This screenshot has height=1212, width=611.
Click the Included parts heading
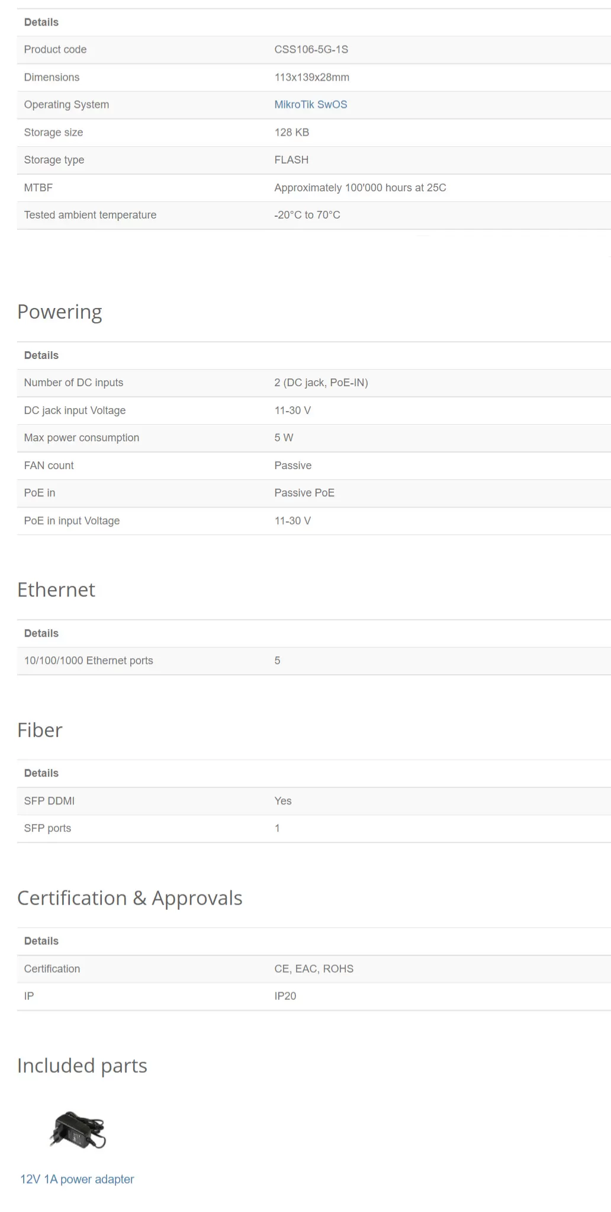[82, 1066]
